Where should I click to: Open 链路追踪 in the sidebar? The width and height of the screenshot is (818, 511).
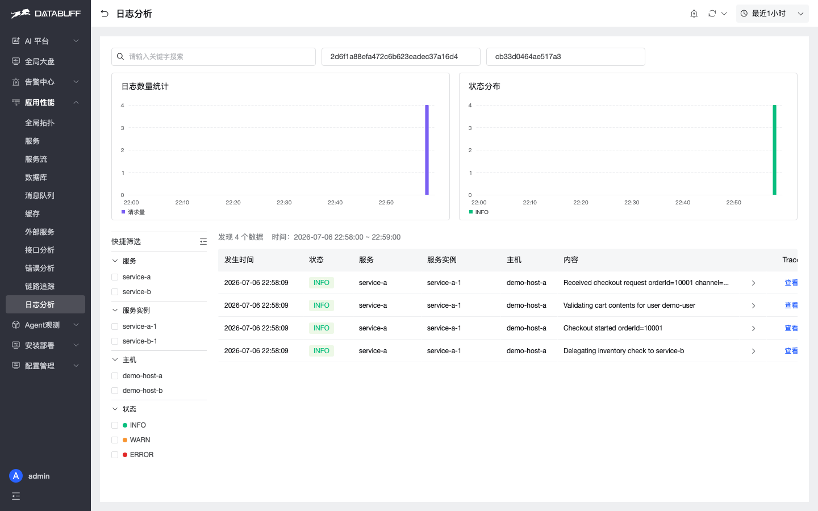[x=40, y=286]
